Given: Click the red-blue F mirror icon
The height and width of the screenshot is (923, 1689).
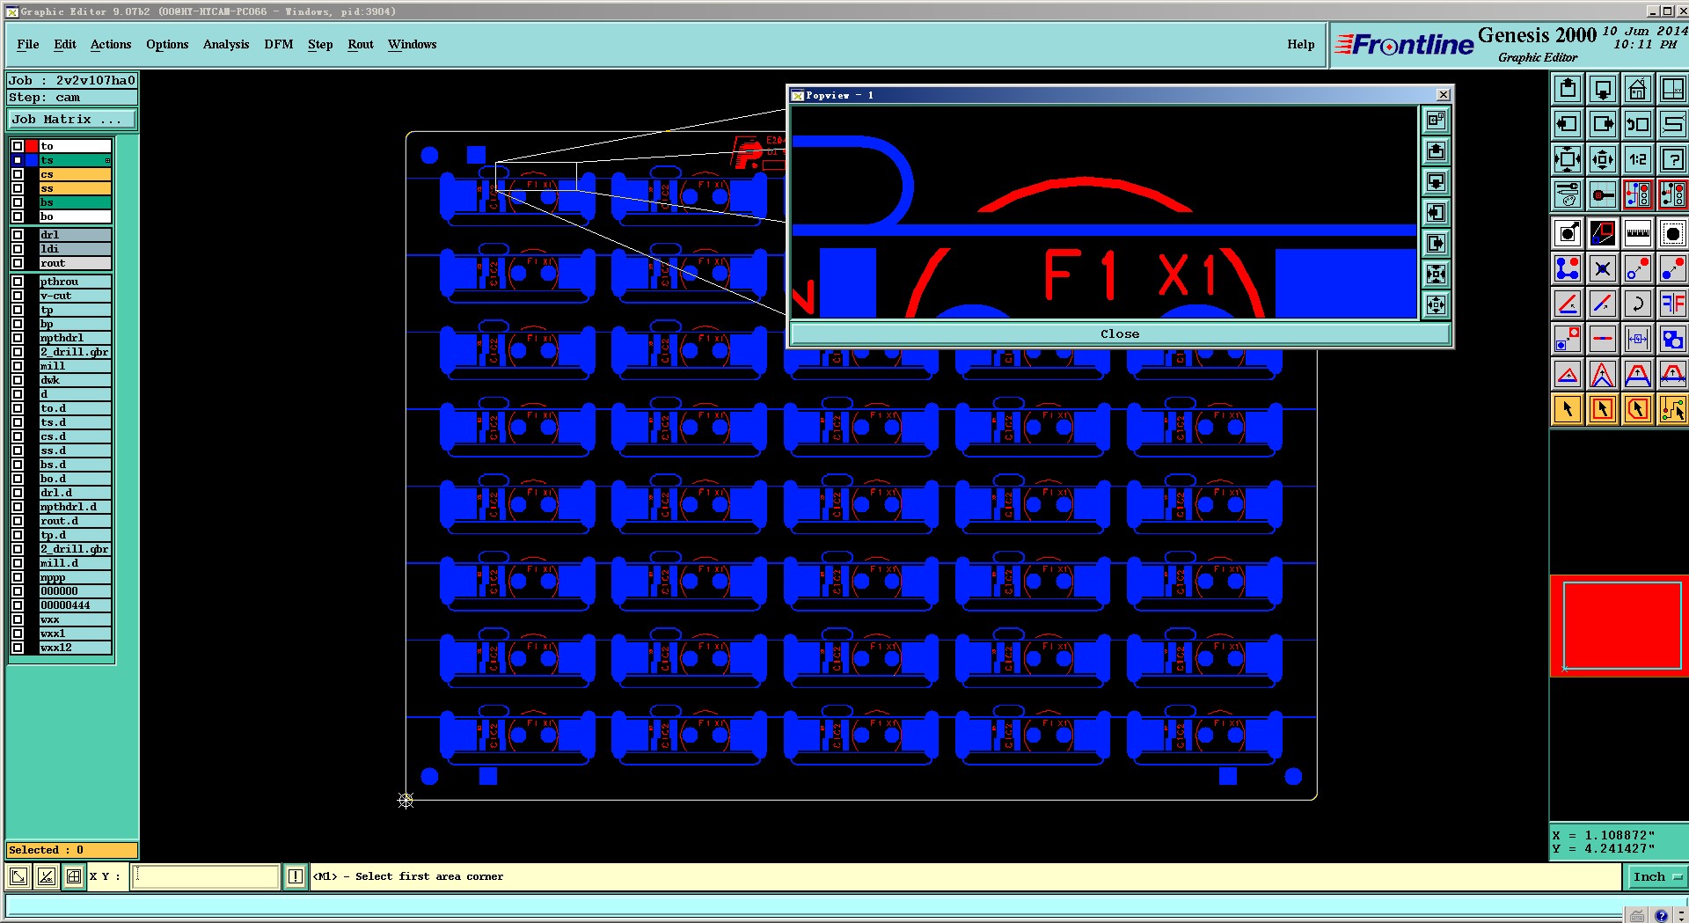Looking at the screenshot, I should (x=1672, y=304).
